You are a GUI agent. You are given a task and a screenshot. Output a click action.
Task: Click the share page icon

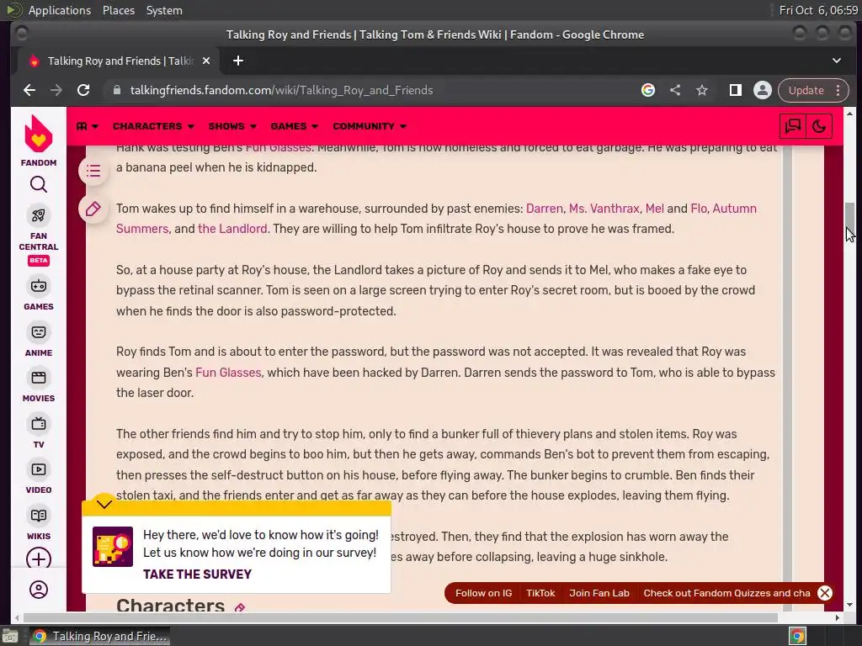tap(675, 90)
